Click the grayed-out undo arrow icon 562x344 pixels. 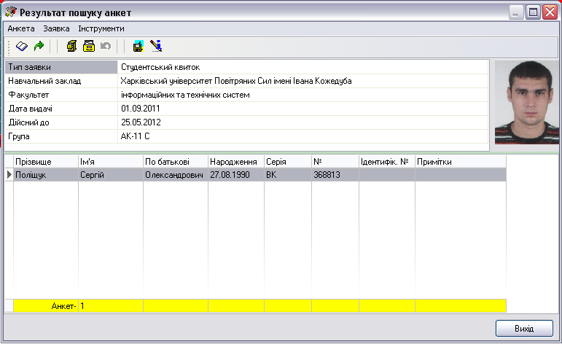pos(106,46)
